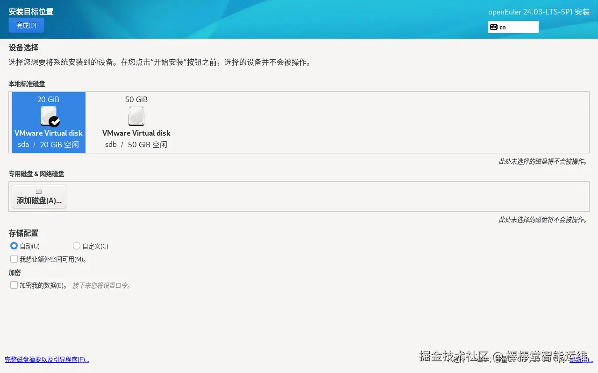The height and width of the screenshot is (373, 598).
Task: Click VMware Virtual disk name under 50 GiB
Action: (x=136, y=133)
